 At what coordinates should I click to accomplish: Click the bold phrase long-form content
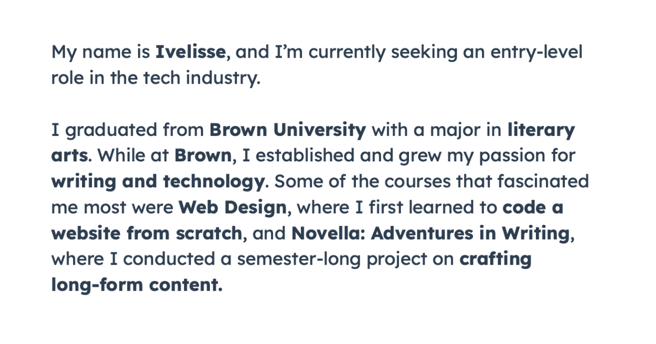[135, 285]
